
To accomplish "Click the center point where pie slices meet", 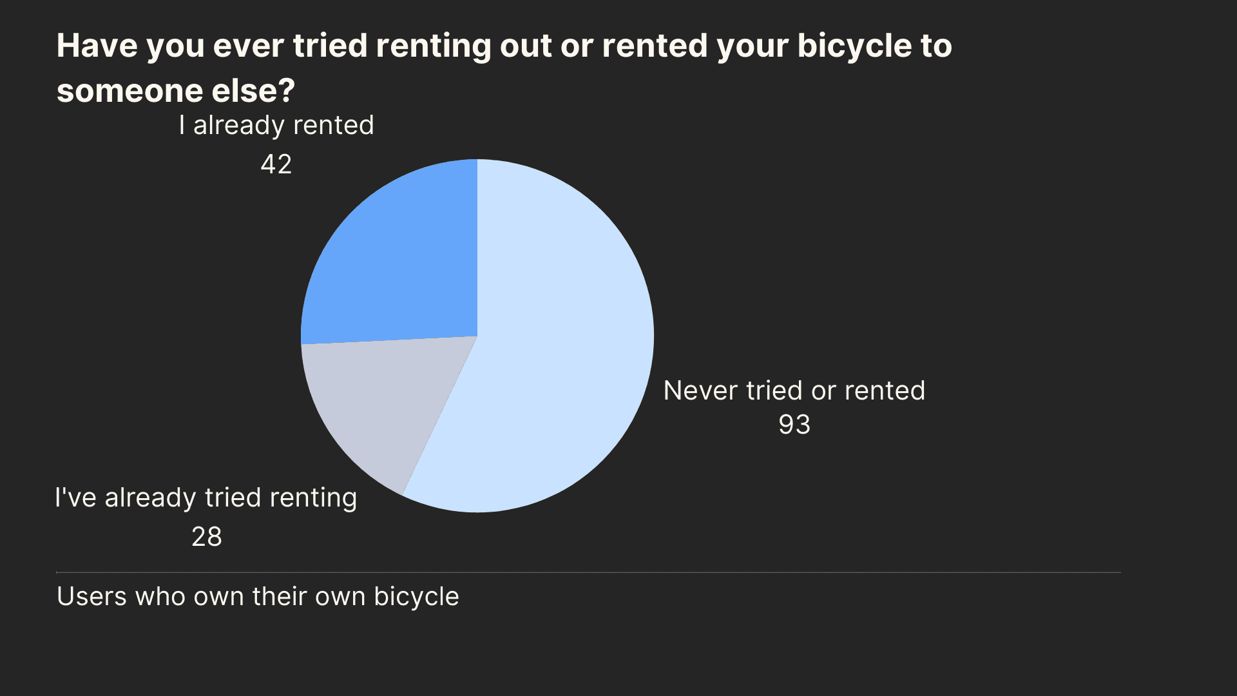I will pos(477,336).
